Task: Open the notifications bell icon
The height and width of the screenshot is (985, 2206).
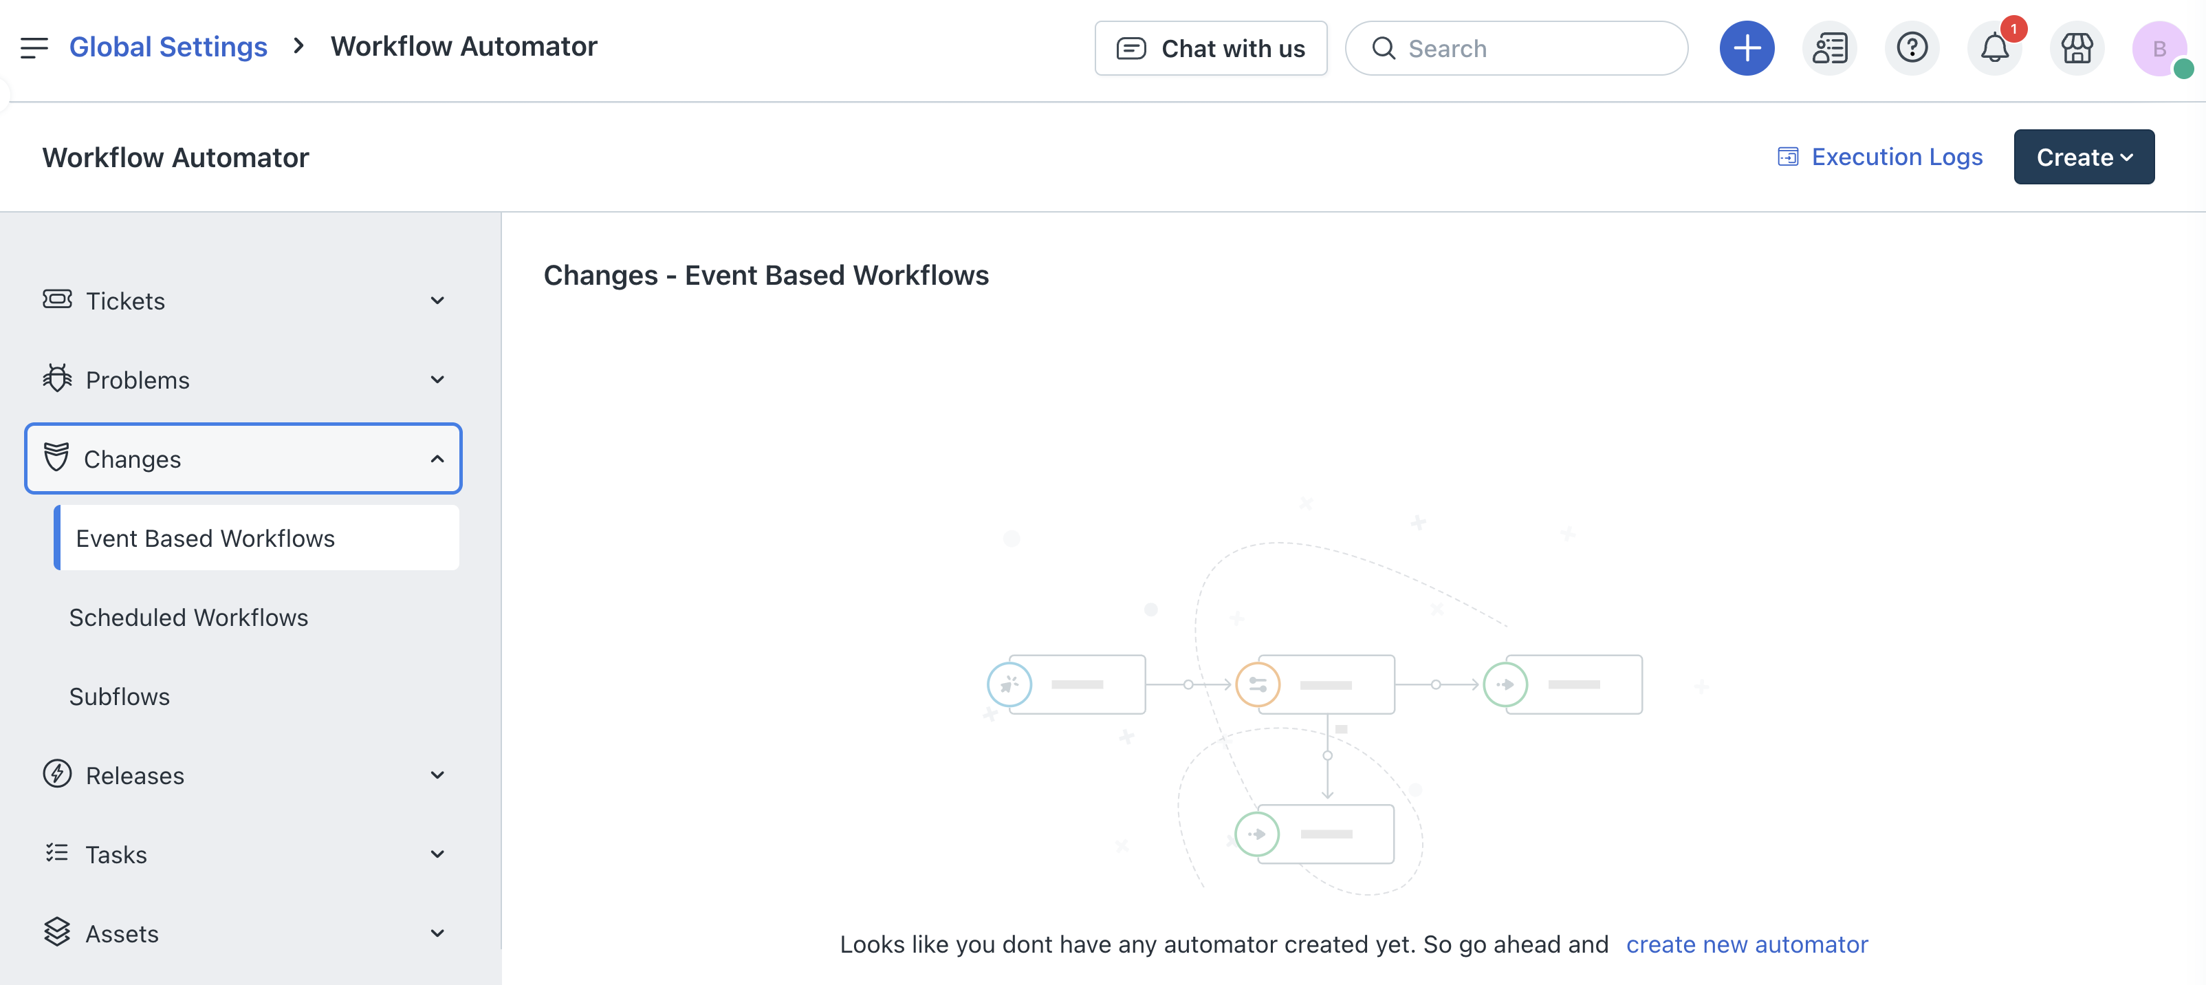Action: [1994, 48]
